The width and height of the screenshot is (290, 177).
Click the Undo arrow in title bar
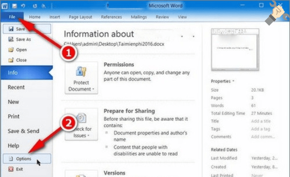[23, 6]
